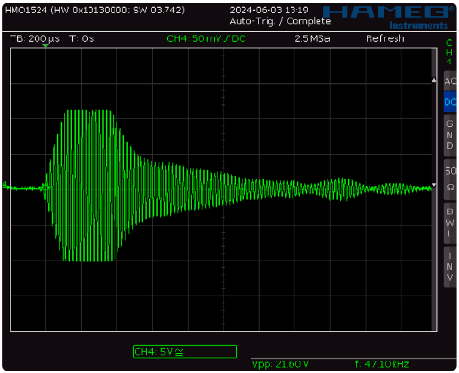Click the 2.5 MSa sample rate readout
459x373 pixels.
pos(313,39)
